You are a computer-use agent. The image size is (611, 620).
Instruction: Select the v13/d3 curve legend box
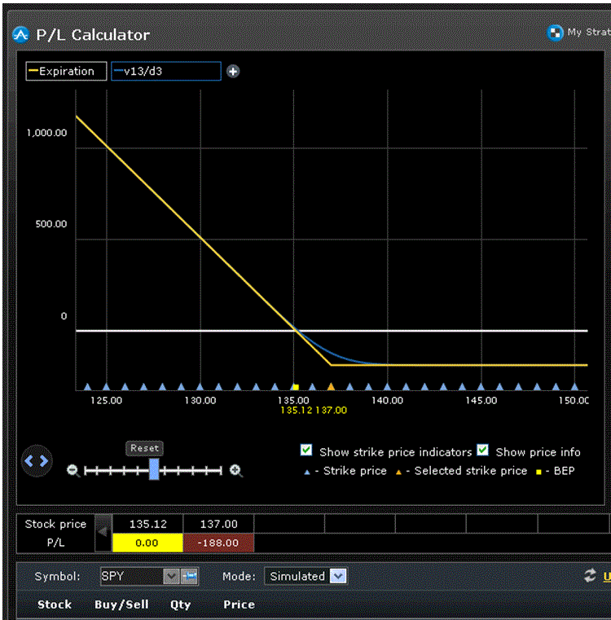(165, 72)
